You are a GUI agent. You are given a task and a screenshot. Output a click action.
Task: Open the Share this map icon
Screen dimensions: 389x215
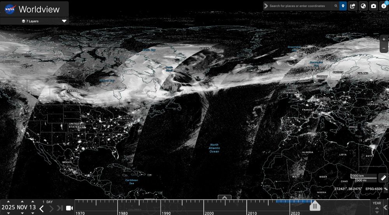pyautogui.click(x=352, y=6)
